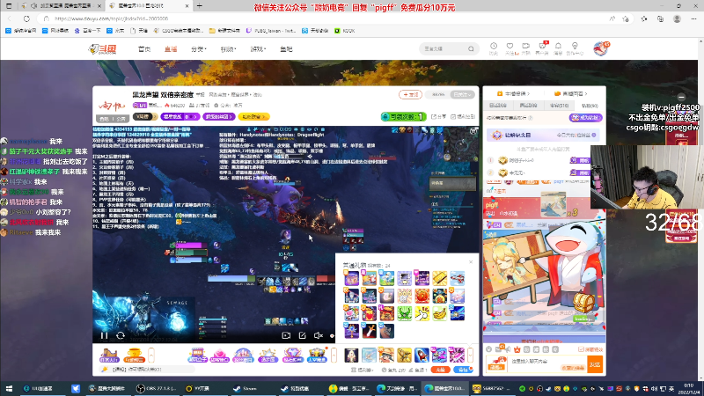
Task: Click the crown icon in chat toolbar
Action: (517, 349)
